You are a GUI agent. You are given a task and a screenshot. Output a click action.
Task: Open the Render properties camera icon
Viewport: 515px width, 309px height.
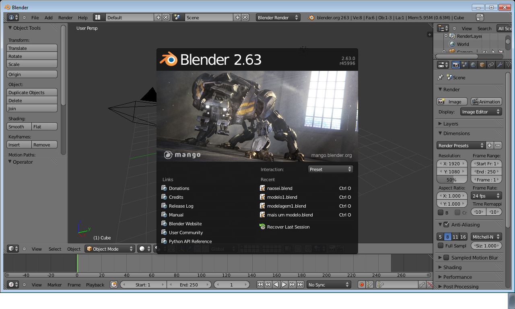coord(456,64)
